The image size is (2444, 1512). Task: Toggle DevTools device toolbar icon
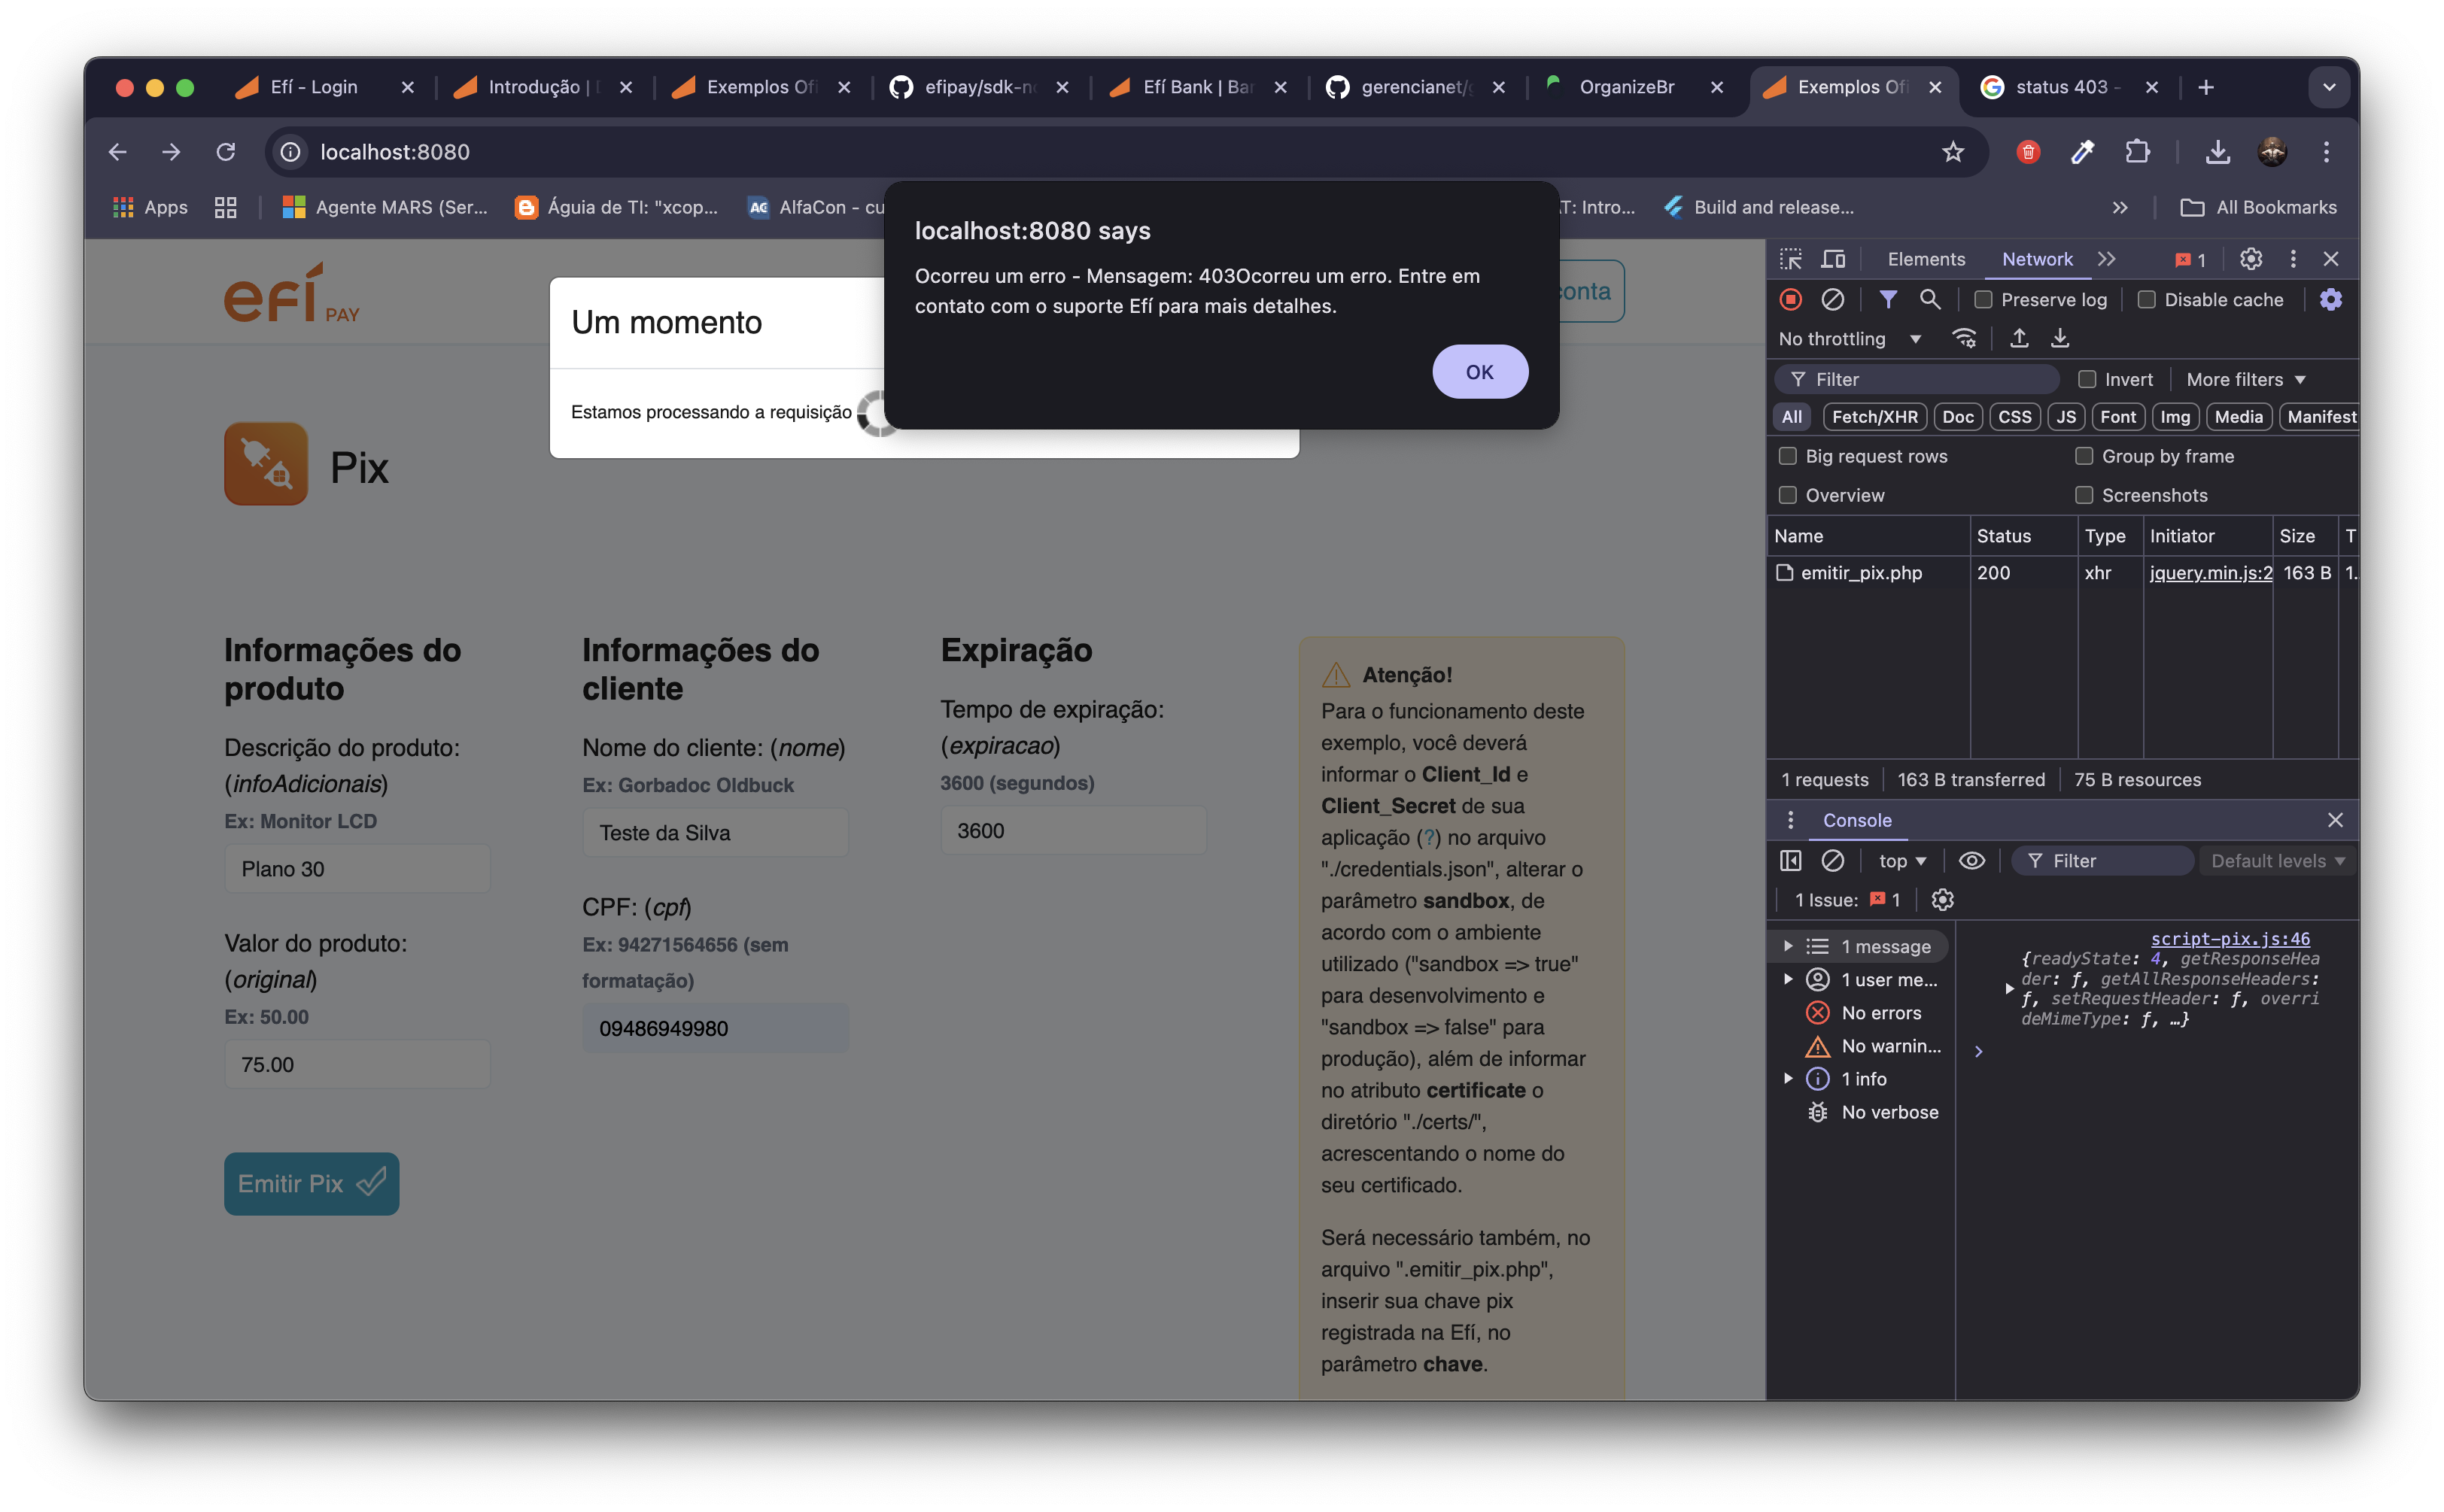[x=1833, y=259]
